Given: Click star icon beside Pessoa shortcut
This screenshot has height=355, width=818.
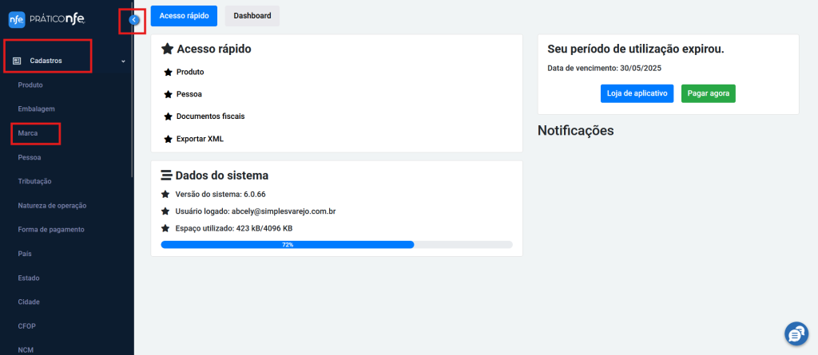Looking at the screenshot, I should coord(168,94).
